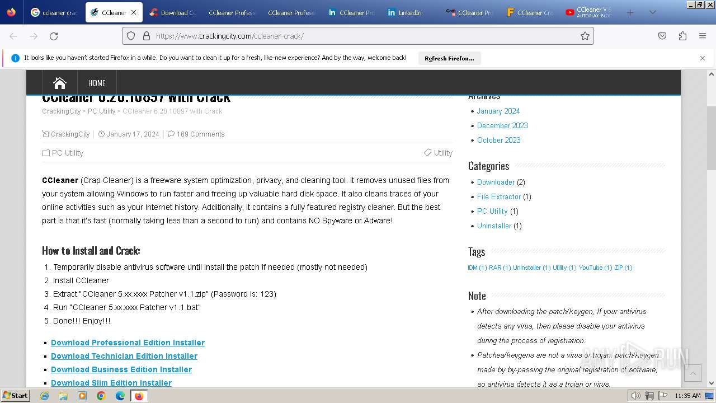The image size is (716, 403).
Task: Open the Uninstaller category
Action: click(494, 226)
